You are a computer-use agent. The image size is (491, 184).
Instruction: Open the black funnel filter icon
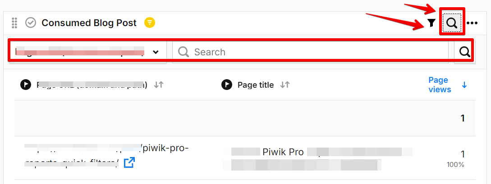pyautogui.click(x=431, y=23)
